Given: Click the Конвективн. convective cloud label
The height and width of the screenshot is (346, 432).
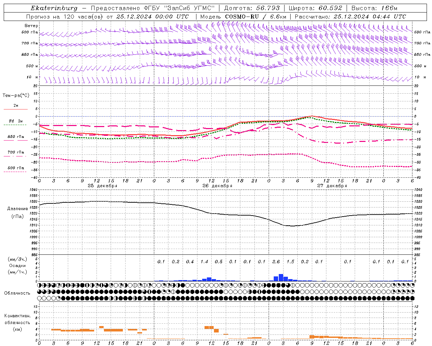Looking at the screenshot, I should click(x=18, y=316).
